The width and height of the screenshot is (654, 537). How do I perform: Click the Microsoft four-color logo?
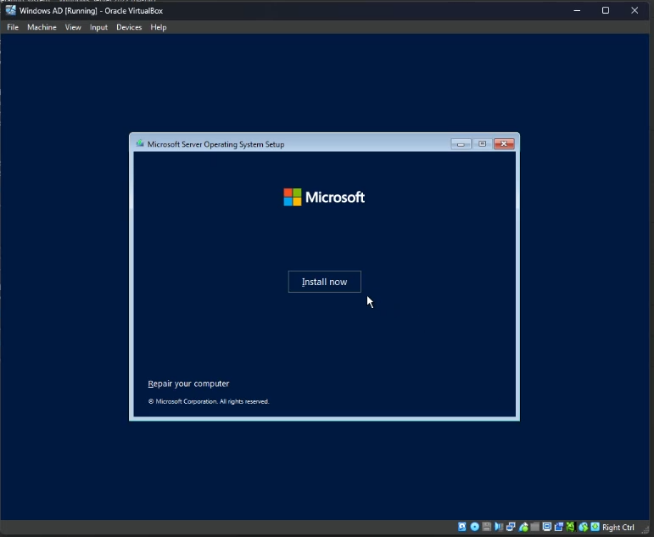[293, 197]
